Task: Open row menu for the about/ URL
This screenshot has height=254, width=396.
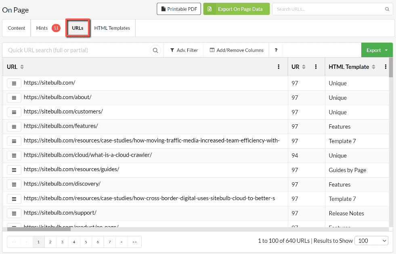Action: [14, 98]
